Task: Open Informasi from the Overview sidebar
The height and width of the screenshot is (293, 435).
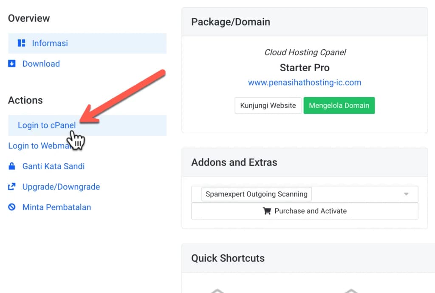Action: pyautogui.click(x=50, y=43)
